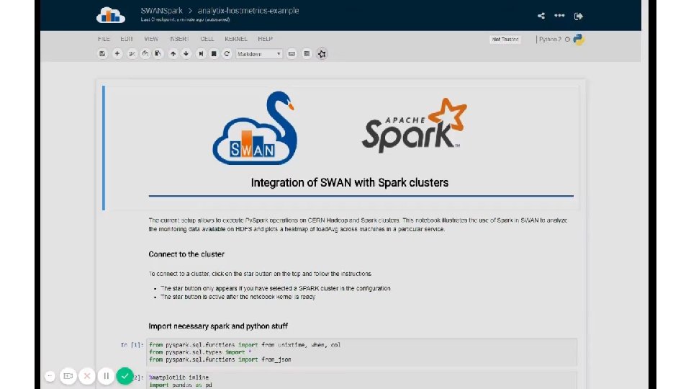Click the camera overlay button at bottom

[68, 376]
